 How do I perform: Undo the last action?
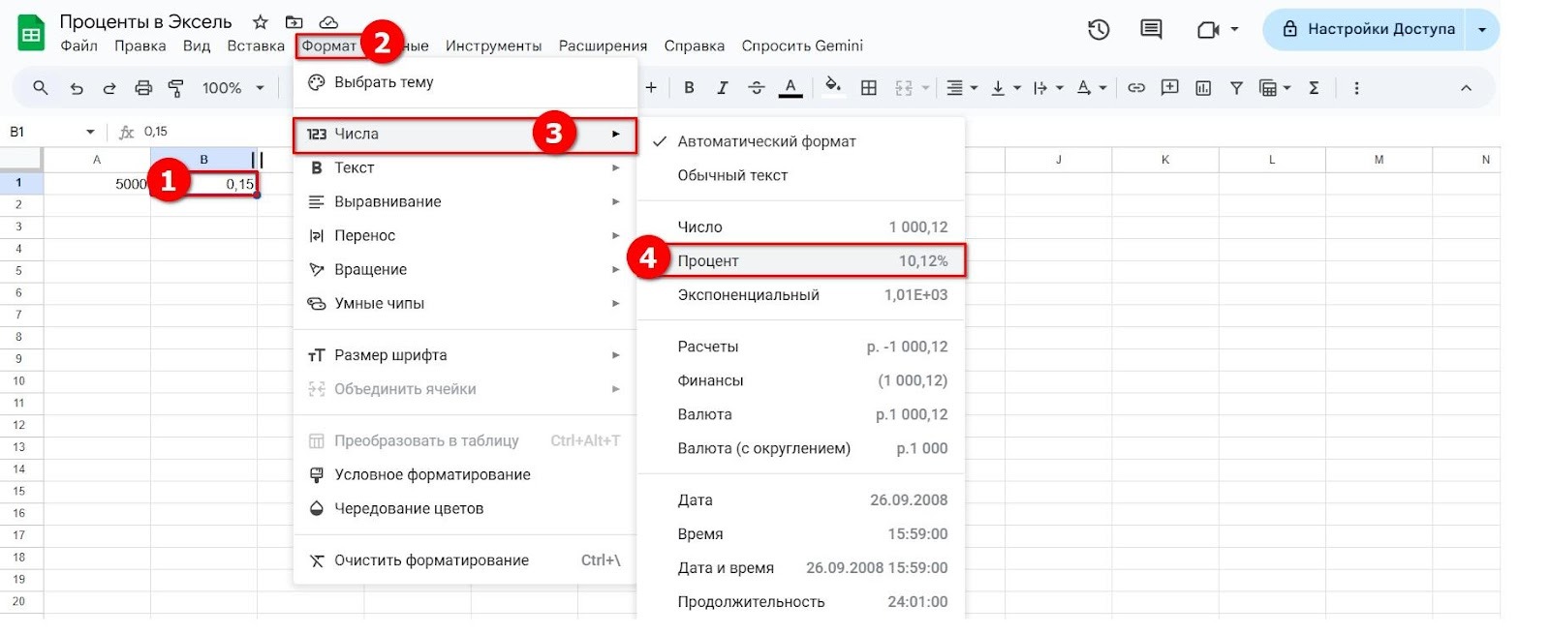[x=77, y=88]
